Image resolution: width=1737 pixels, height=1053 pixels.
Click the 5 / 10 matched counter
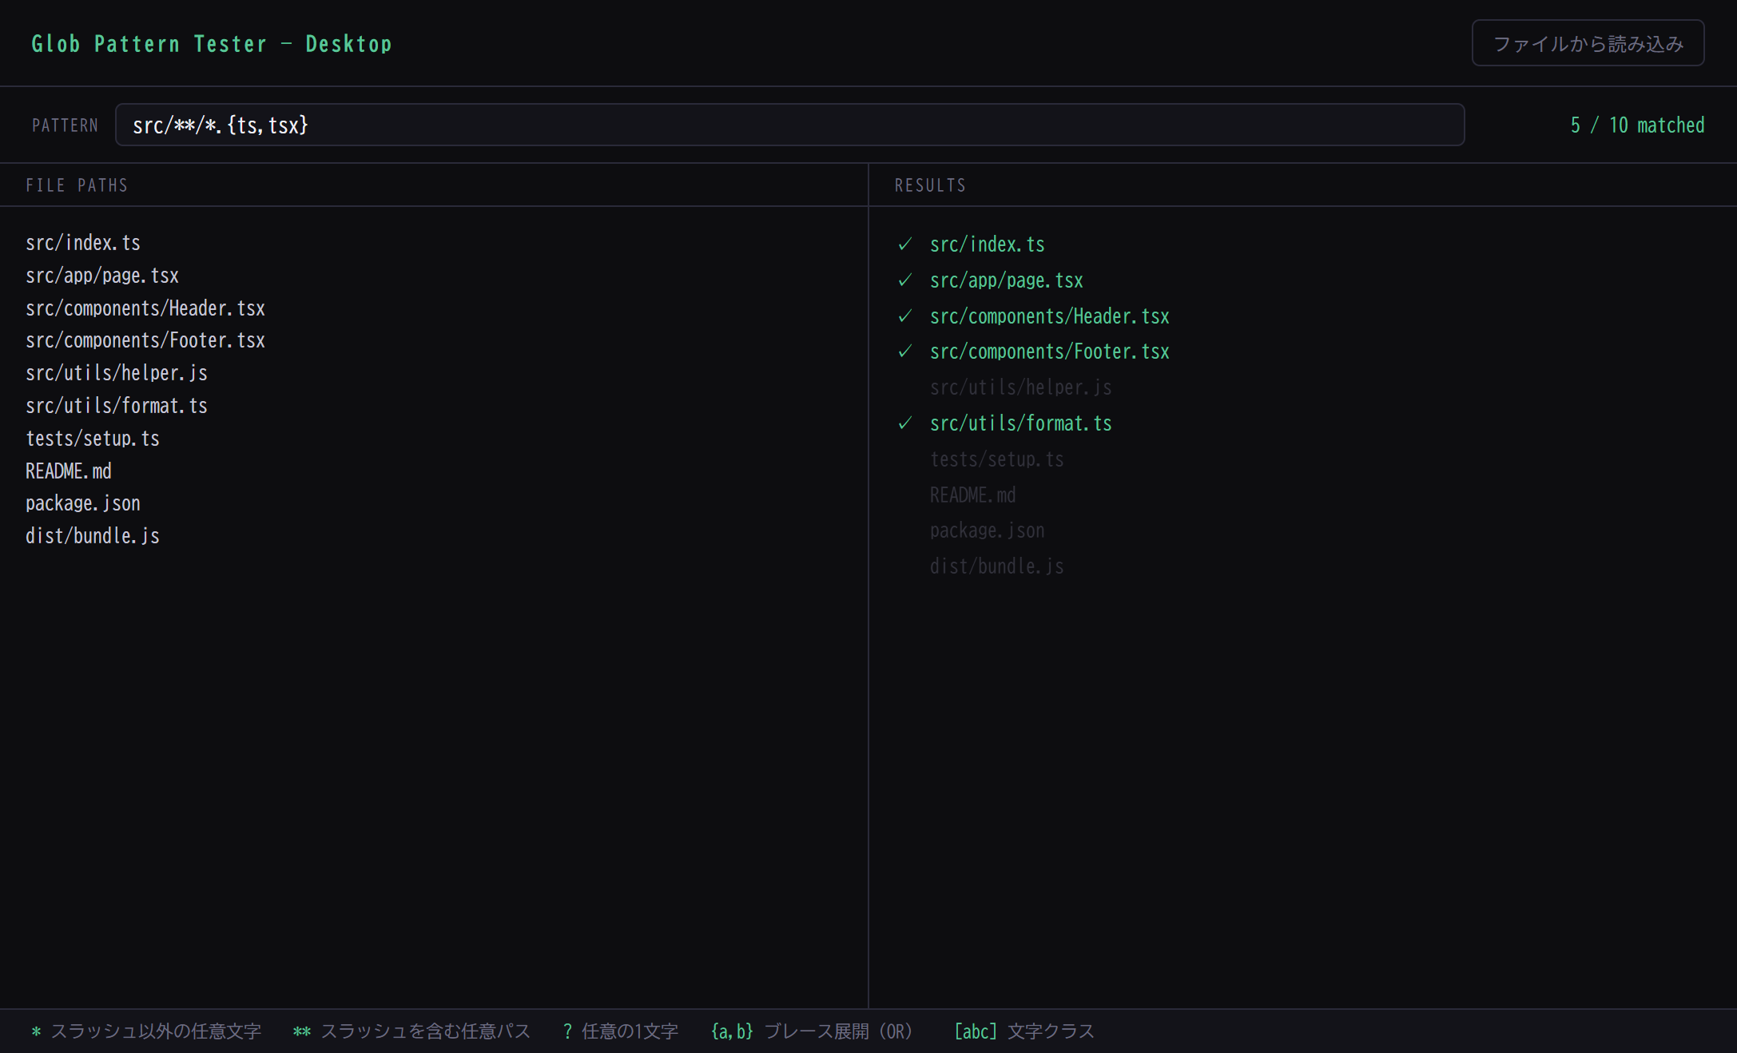(x=1637, y=125)
